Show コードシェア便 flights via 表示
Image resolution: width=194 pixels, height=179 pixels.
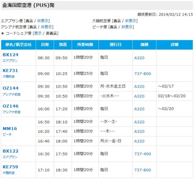[38, 33]
